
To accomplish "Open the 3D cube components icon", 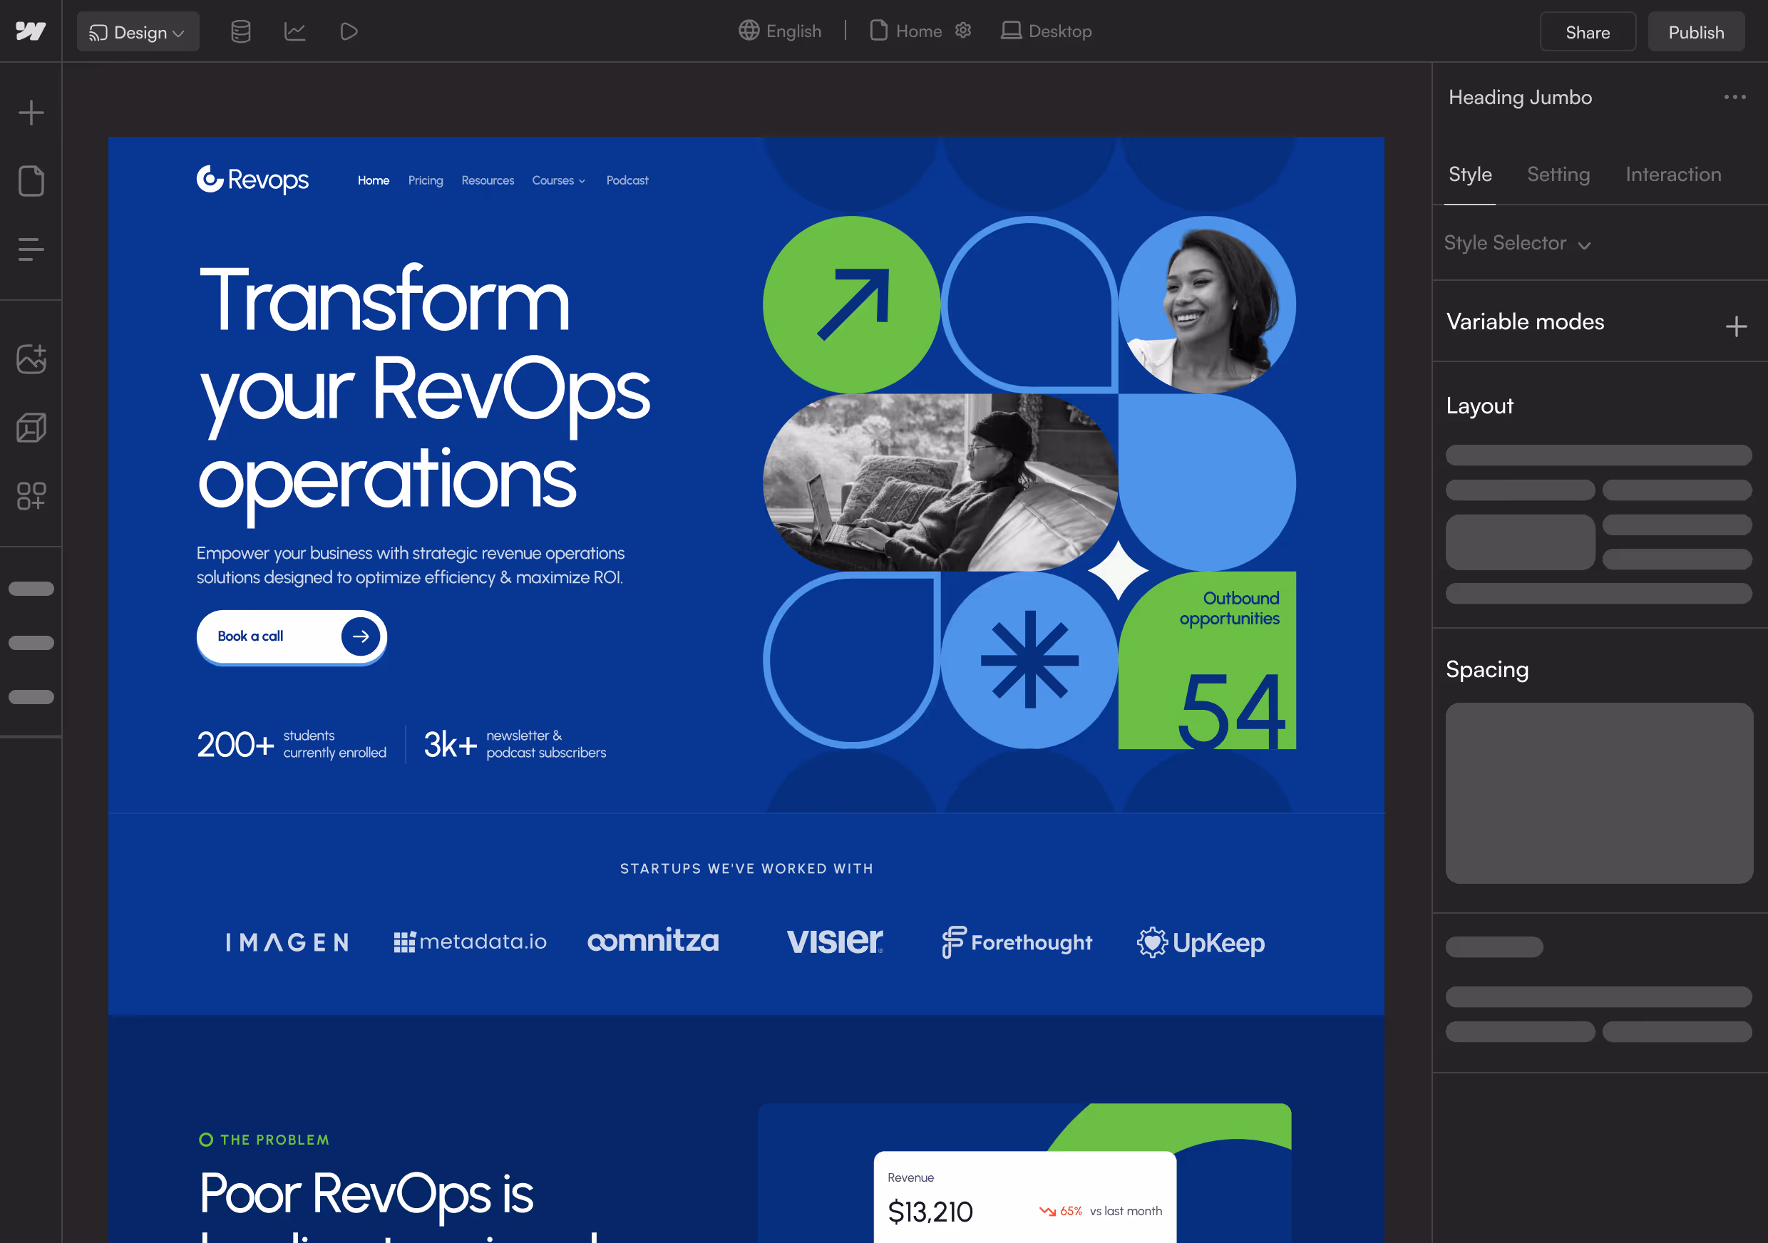I will pos(31,428).
